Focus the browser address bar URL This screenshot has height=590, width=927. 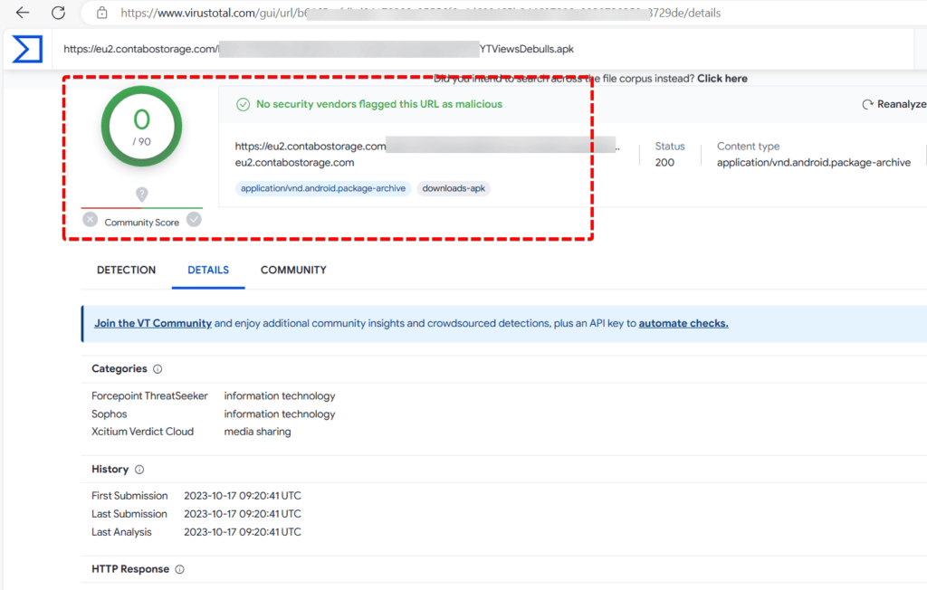[420, 13]
